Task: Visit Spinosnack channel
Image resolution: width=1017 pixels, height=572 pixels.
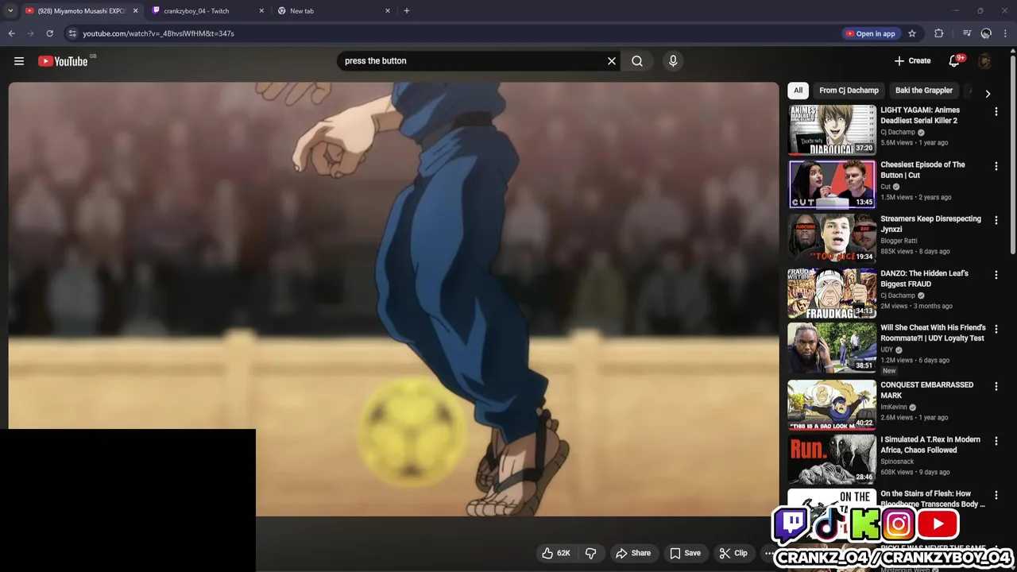Action: (897, 462)
